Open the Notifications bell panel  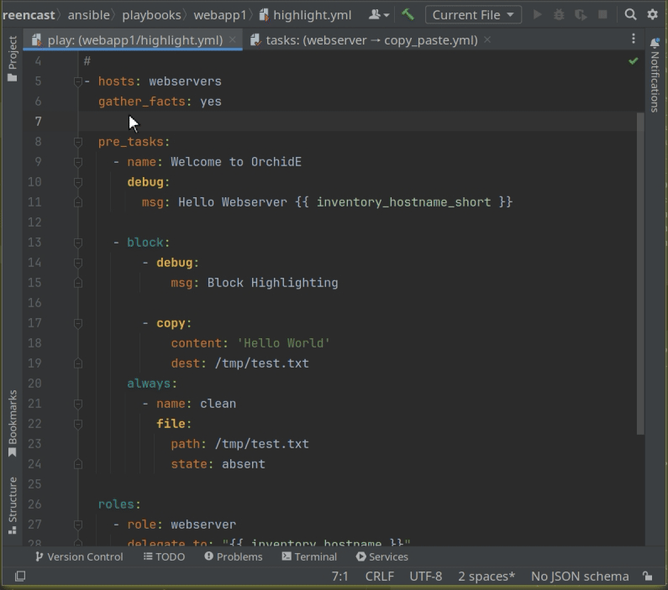[x=655, y=76]
